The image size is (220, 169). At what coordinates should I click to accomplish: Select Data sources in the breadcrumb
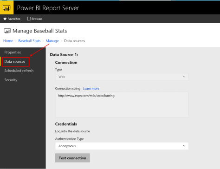(x=74, y=41)
